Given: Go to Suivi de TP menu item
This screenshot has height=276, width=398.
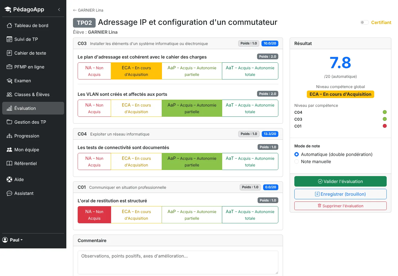Looking at the screenshot, I should point(33,39).
